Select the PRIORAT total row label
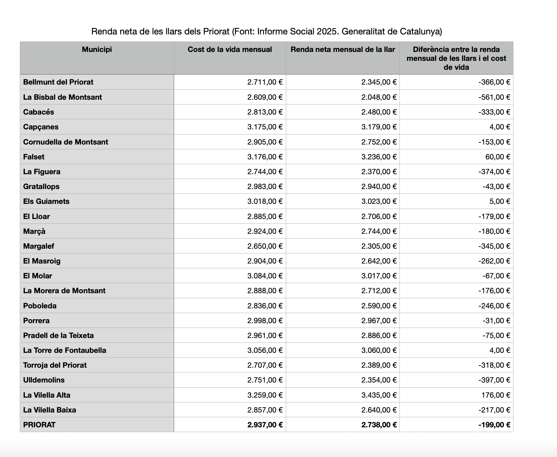Screen dimensions: 557x457 tap(39, 425)
